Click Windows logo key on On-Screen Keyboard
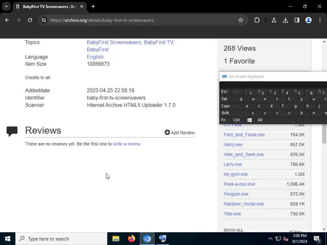The height and width of the screenshot is (245, 327). [249, 120]
